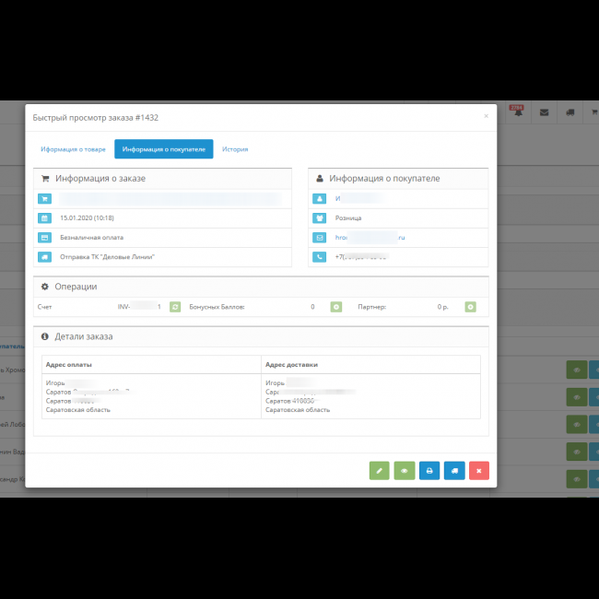599x599 pixels.
Task: Click plus button next to Партнер amount
Action: (x=470, y=307)
